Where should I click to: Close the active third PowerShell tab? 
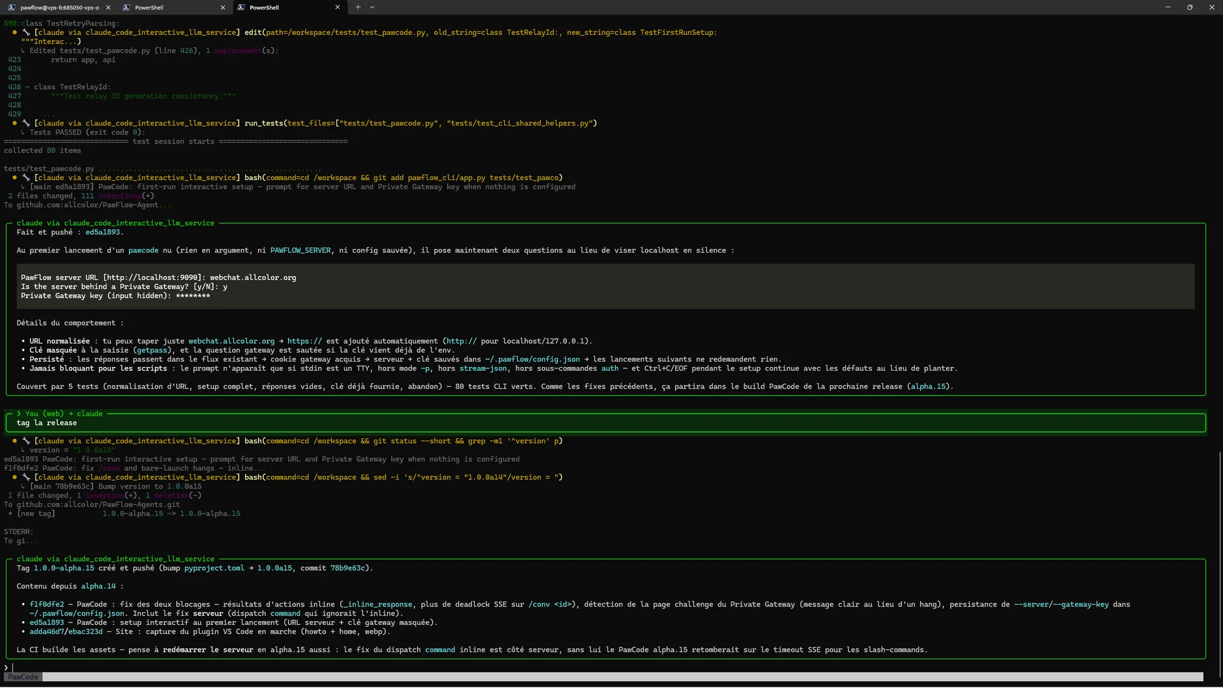[337, 8]
